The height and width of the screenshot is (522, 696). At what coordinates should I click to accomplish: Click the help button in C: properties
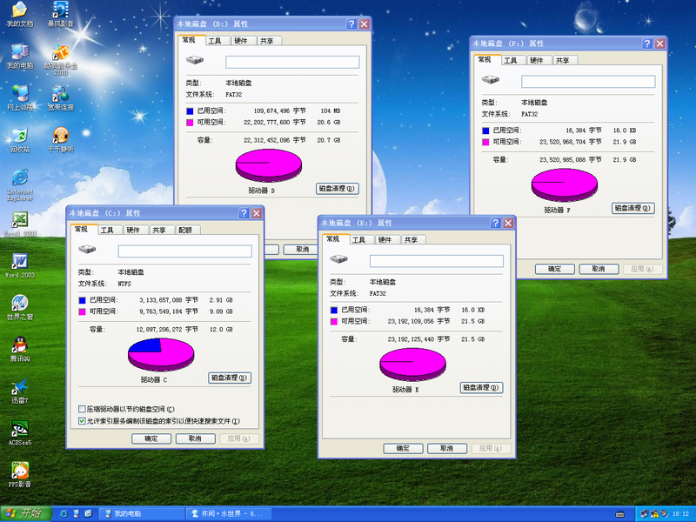(x=244, y=213)
